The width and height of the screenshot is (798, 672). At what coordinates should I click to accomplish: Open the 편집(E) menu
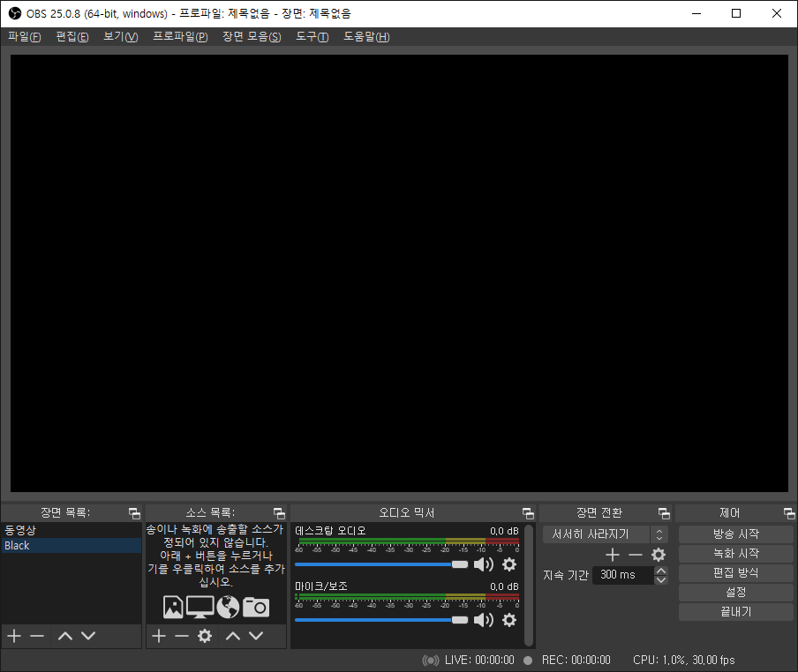[x=72, y=37]
